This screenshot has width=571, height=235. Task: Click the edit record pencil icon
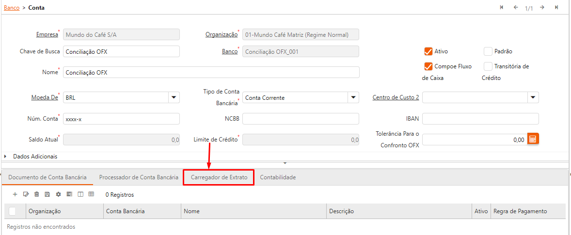coord(26,194)
